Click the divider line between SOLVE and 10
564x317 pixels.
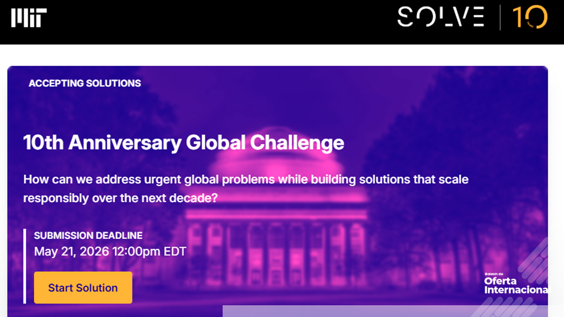click(501, 18)
